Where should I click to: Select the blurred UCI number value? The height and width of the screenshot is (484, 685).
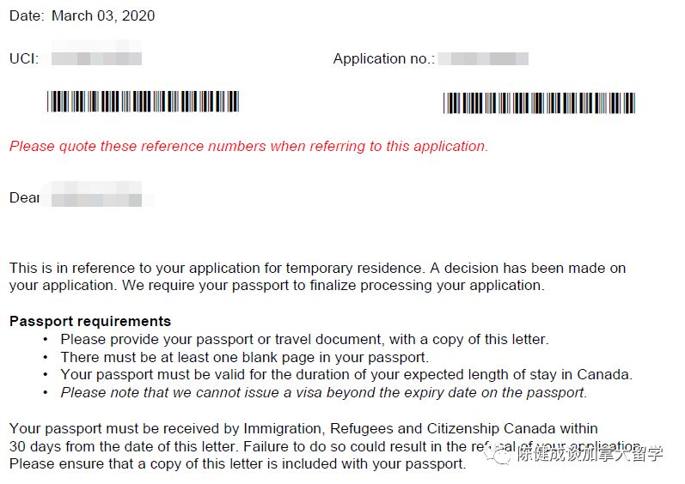[96, 58]
